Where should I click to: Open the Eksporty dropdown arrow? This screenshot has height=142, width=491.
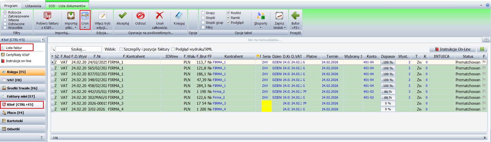pos(261,28)
